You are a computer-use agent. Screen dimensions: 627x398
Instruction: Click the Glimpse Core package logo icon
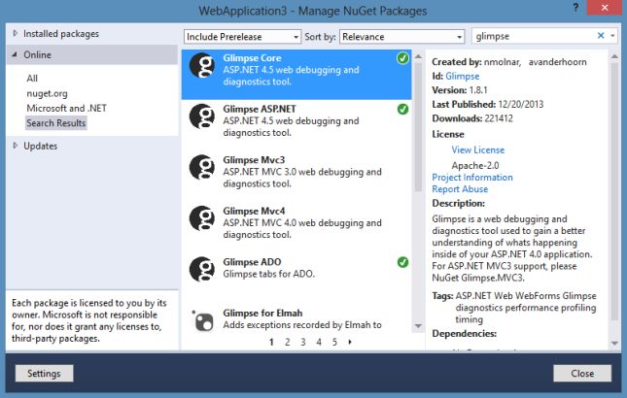[x=202, y=65]
